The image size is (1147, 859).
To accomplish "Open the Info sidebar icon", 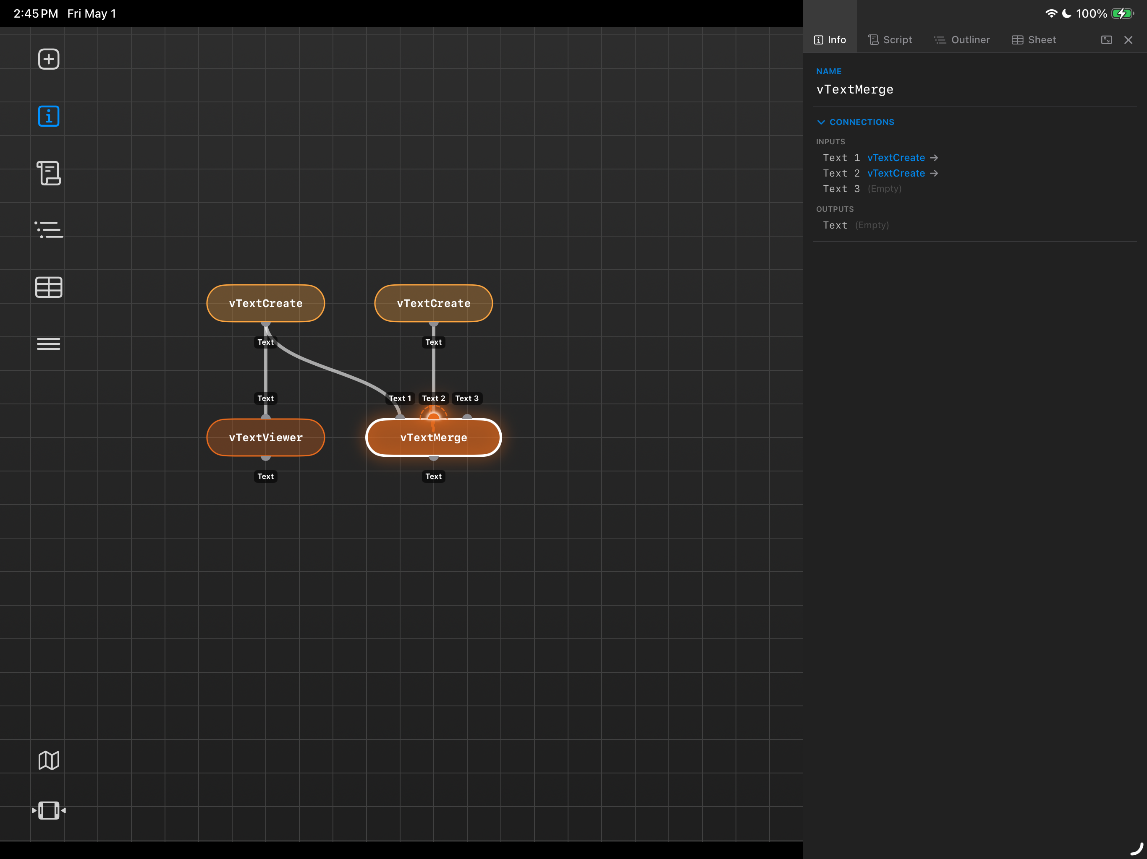I will click(x=49, y=116).
